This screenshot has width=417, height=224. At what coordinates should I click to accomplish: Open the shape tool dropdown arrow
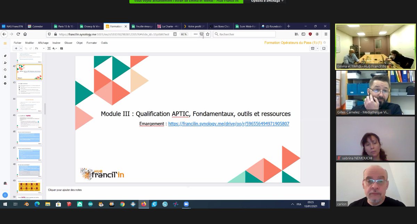tap(57, 48)
